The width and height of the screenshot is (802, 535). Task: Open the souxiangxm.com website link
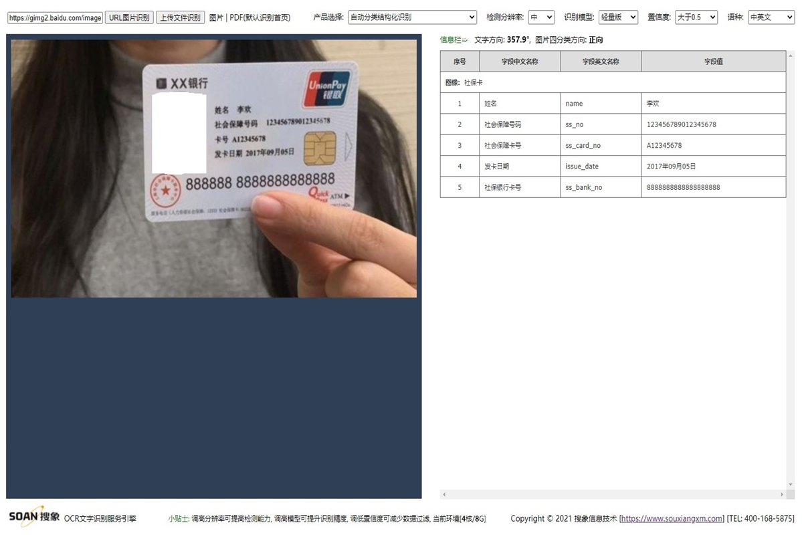672,518
